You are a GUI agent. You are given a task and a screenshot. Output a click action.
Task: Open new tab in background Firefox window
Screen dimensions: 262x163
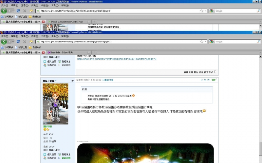(x=94, y=22)
